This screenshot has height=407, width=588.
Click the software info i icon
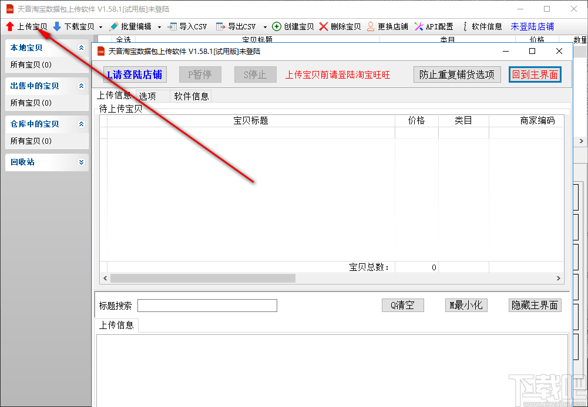465,26
